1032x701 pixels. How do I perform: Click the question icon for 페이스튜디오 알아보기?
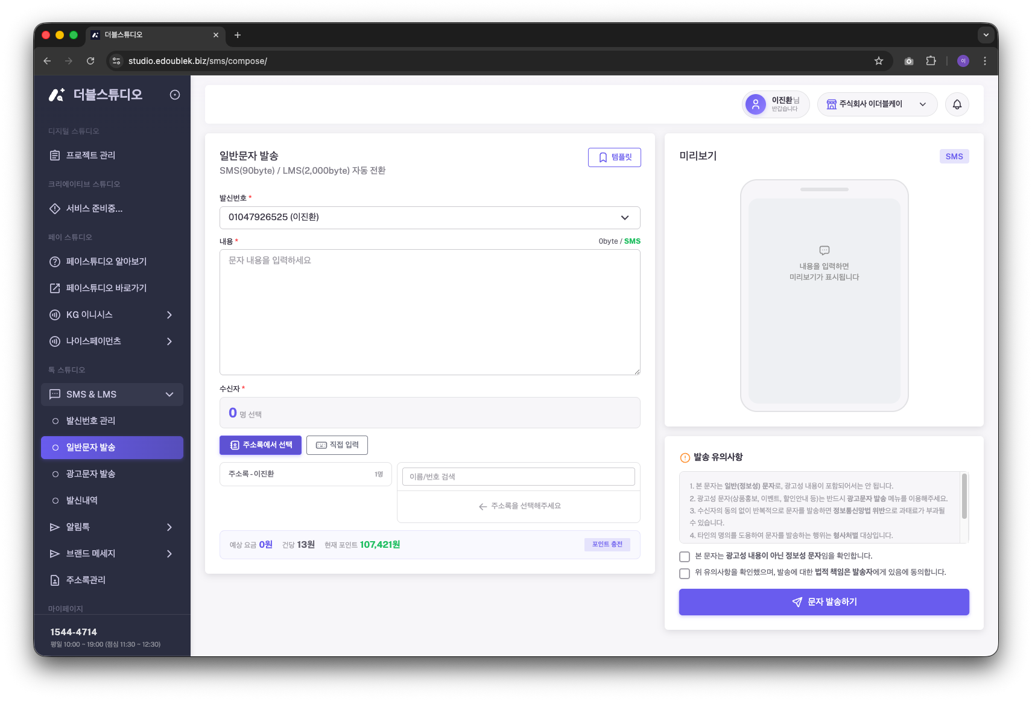coord(55,262)
